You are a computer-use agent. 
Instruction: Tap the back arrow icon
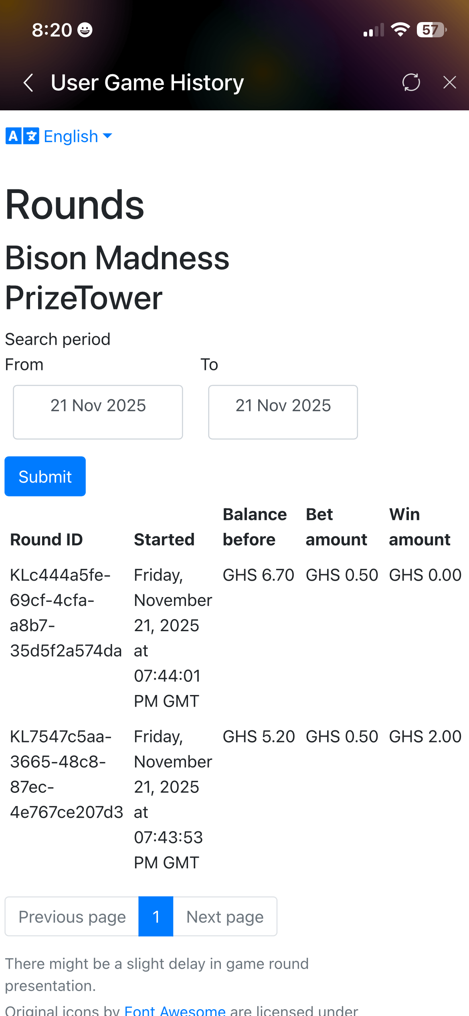(28, 83)
